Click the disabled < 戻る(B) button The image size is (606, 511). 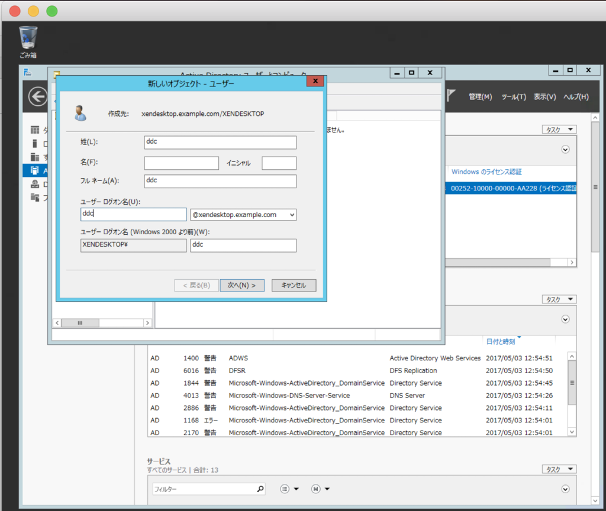tap(196, 286)
